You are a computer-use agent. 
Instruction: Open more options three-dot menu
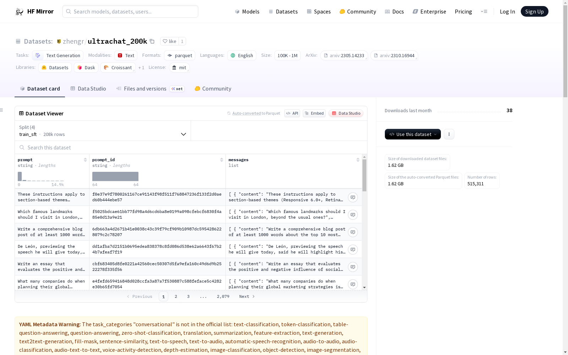[449, 134]
